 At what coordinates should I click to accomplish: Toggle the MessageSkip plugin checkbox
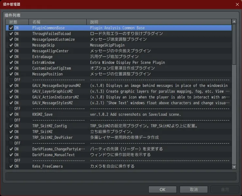click(x=11, y=45)
